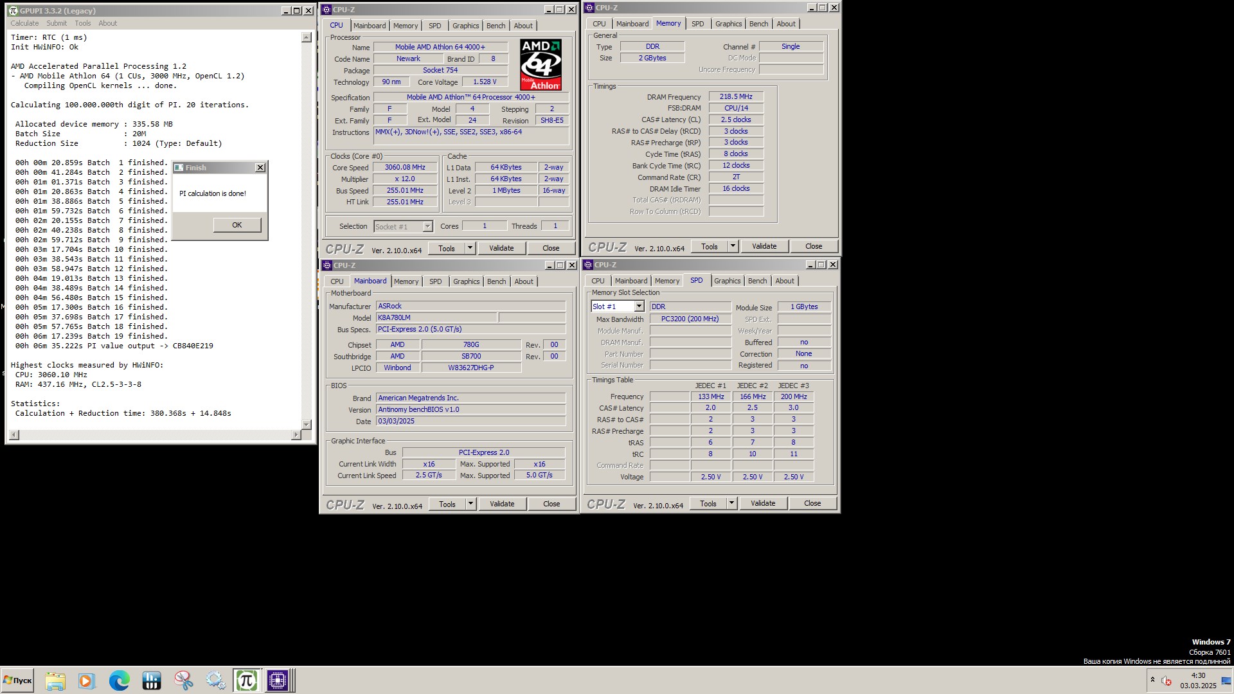Click Validate in CPU-Z Memory window
Viewport: 1234px width, 694px height.
point(764,246)
